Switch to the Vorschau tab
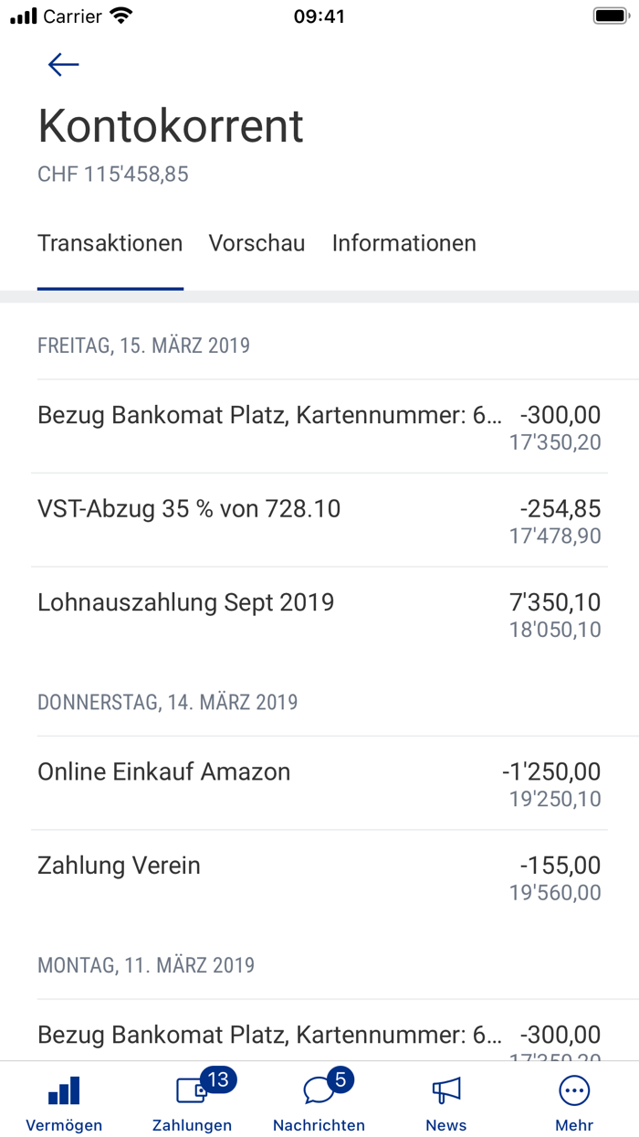Image resolution: width=639 pixels, height=1137 pixels. point(257,243)
